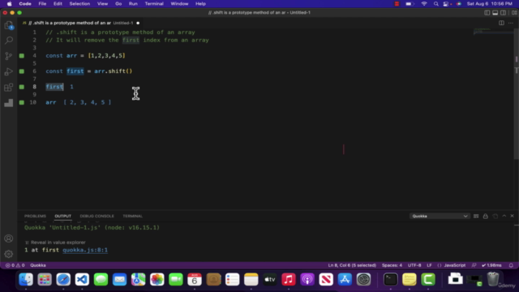The height and width of the screenshot is (292, 519).
Task: Click Quokka indicator on line 6
Action: (x=22, y=71)
